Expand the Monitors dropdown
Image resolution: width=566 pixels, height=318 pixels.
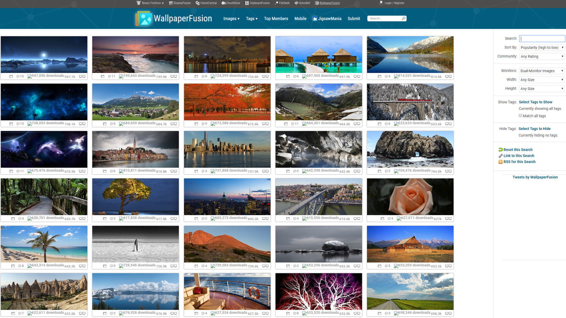pyautogui.click(x=542, y=71)
